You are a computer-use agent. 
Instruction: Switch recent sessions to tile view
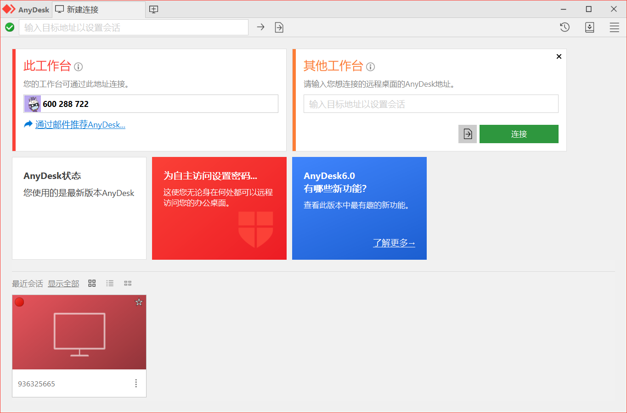[x=92, y=283]
